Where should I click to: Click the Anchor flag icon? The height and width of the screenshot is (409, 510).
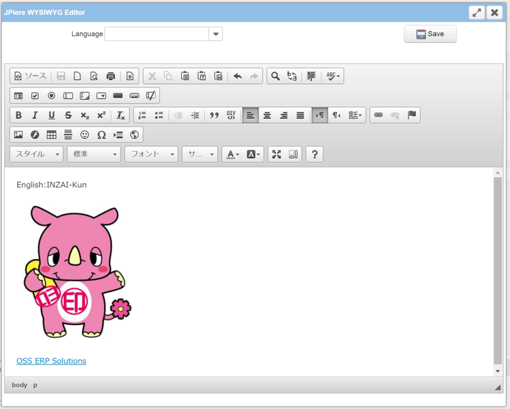point(412,115)
